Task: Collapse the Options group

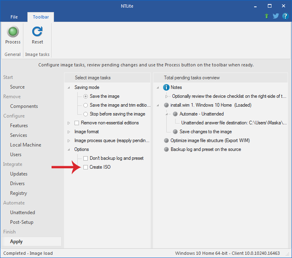Action: pyautogui.click(x=69, y=149)
